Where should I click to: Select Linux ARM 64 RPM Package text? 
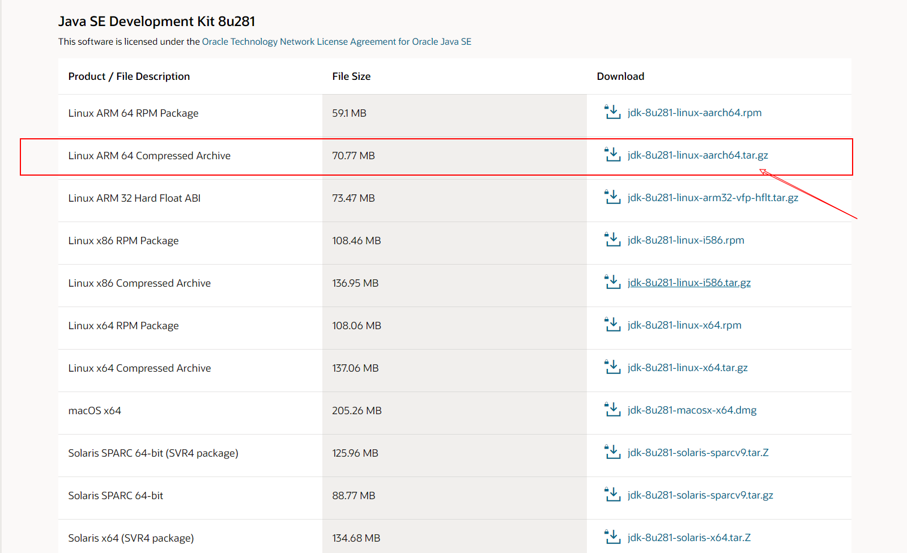[134, 113]
